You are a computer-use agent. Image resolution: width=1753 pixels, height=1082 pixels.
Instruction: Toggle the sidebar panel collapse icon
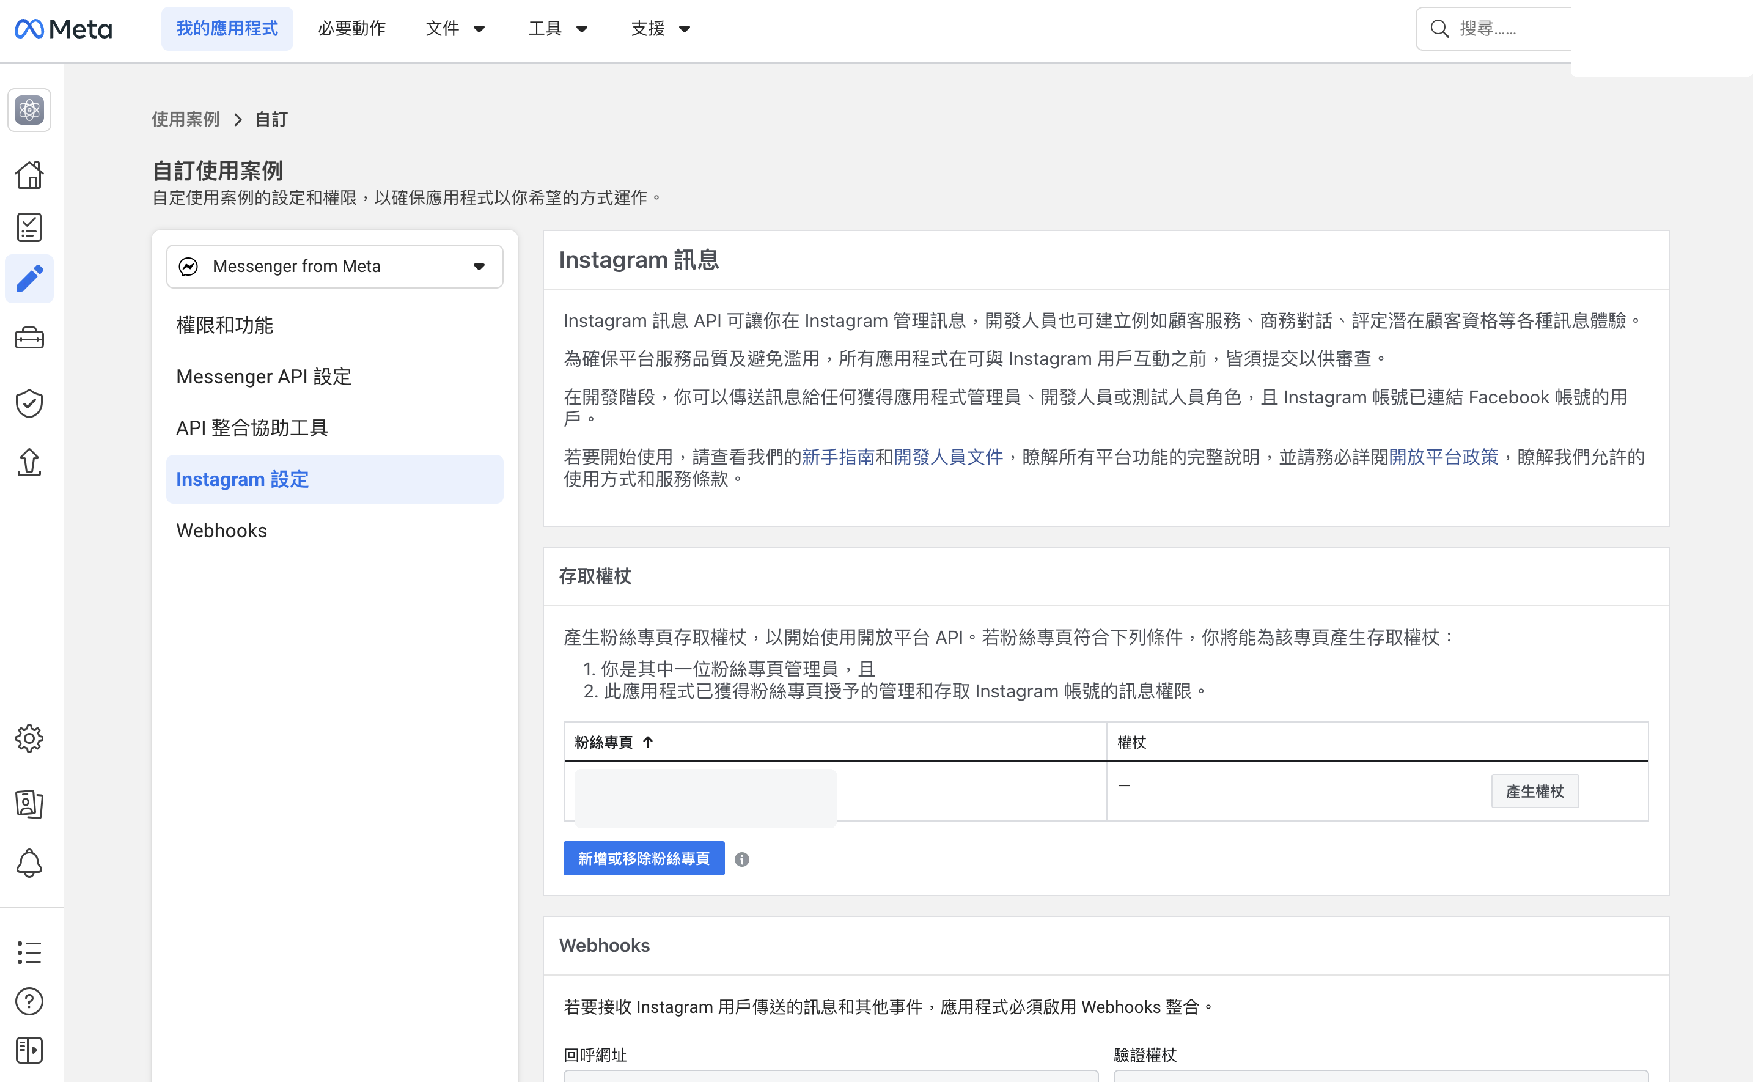tap(29, 1050)
